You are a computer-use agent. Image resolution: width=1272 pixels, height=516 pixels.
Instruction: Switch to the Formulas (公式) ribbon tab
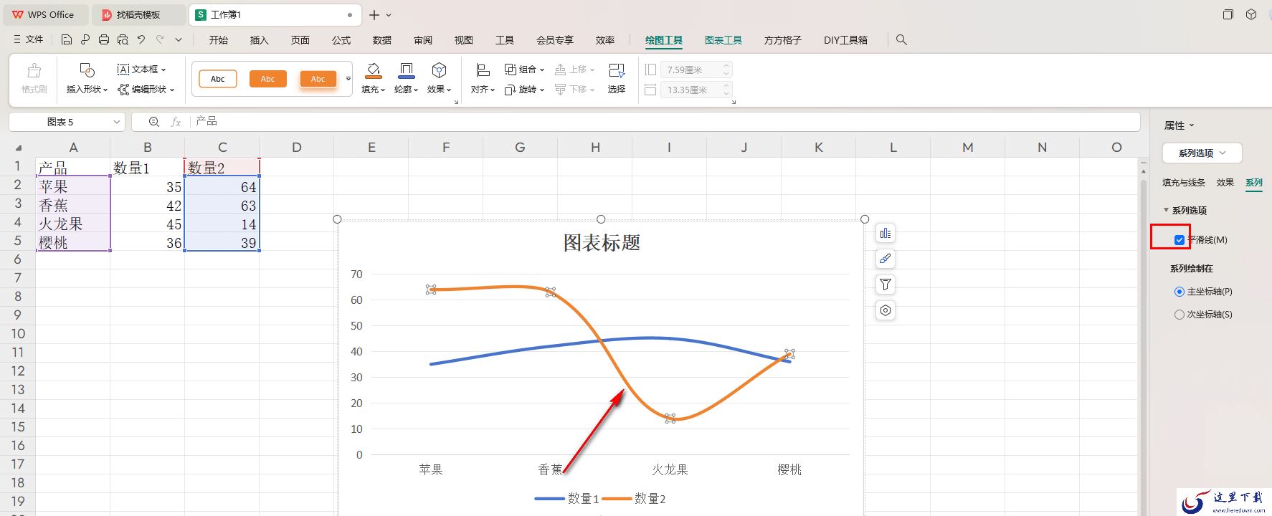coord(341,40)
